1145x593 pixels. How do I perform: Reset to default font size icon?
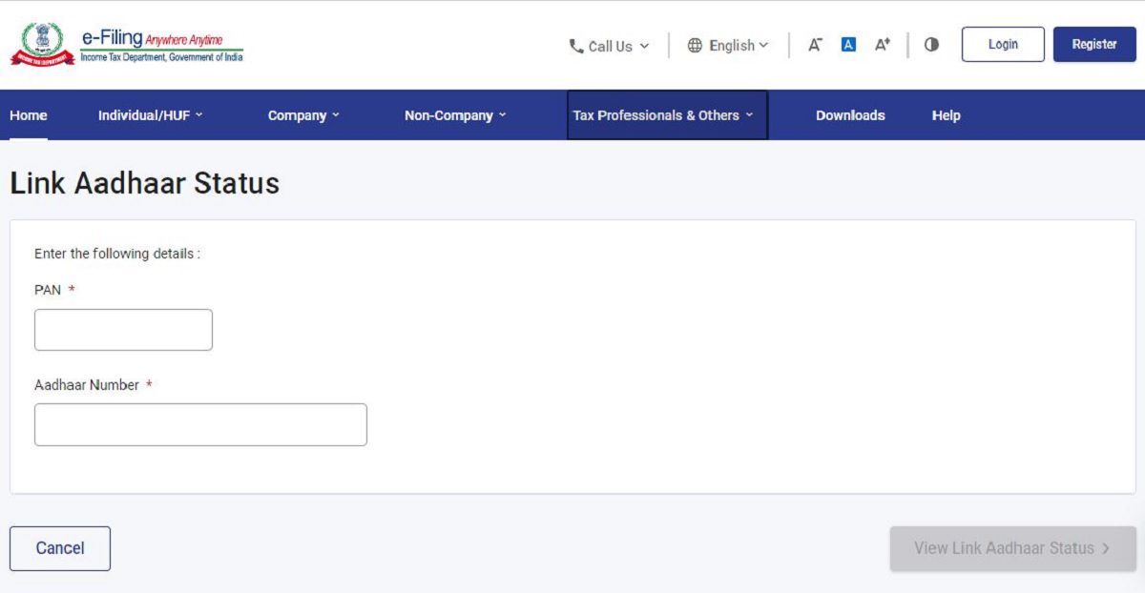point(848,45)
